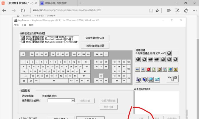This screenshot has height=119, width=199.
Task: Open the new key mapping dropdown
Action: tap(73, 101)
